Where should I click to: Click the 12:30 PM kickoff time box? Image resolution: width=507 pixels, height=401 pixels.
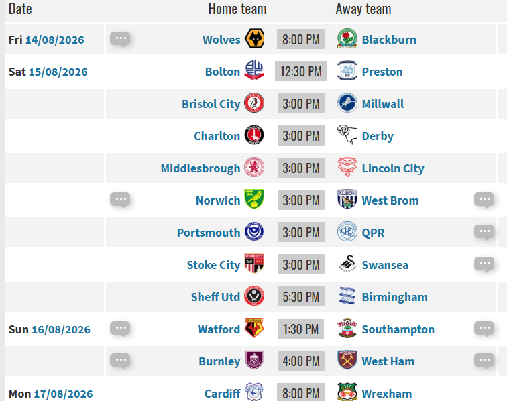tap(300, 71)
